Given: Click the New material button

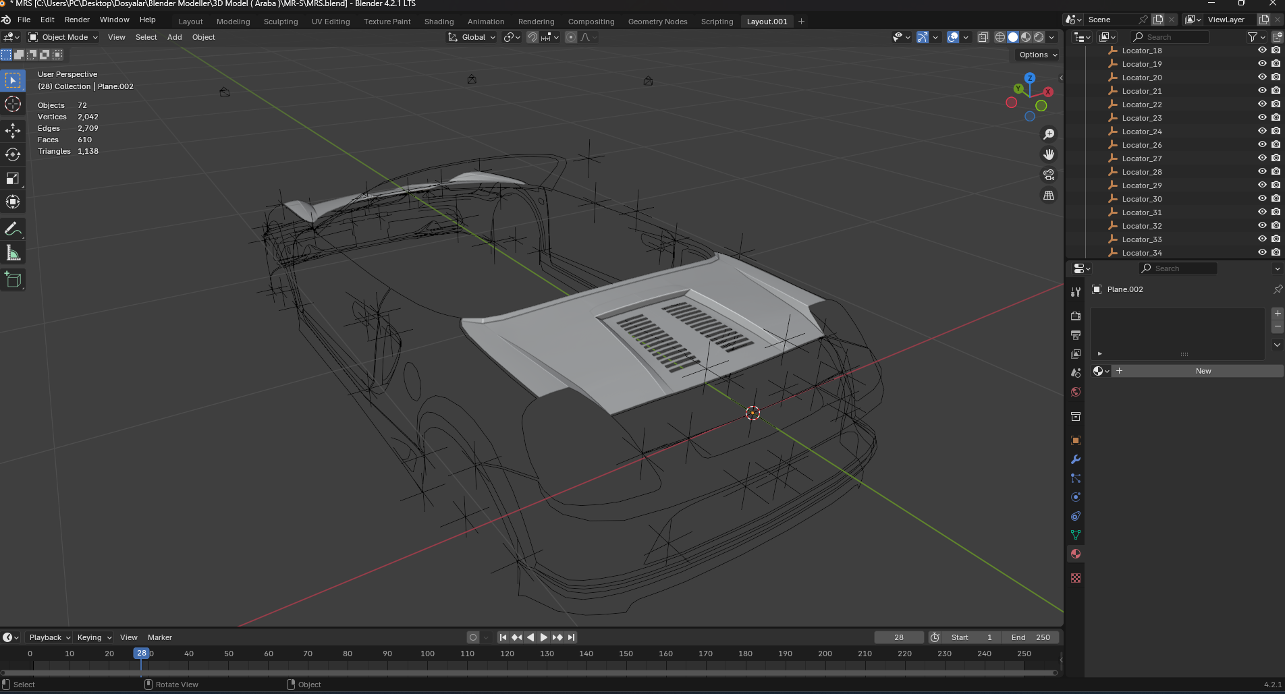Looking at the screenshot, I should (x=1203, y=371).
